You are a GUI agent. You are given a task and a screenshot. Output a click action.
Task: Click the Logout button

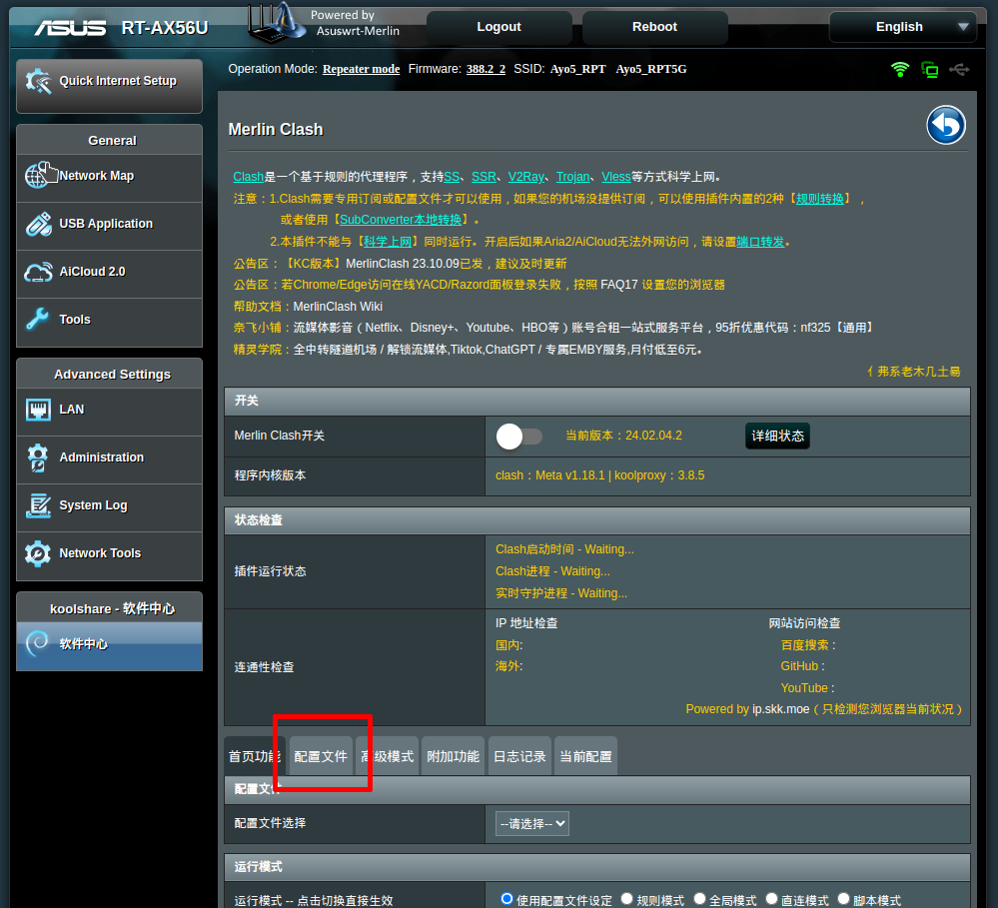click(499, 27)
